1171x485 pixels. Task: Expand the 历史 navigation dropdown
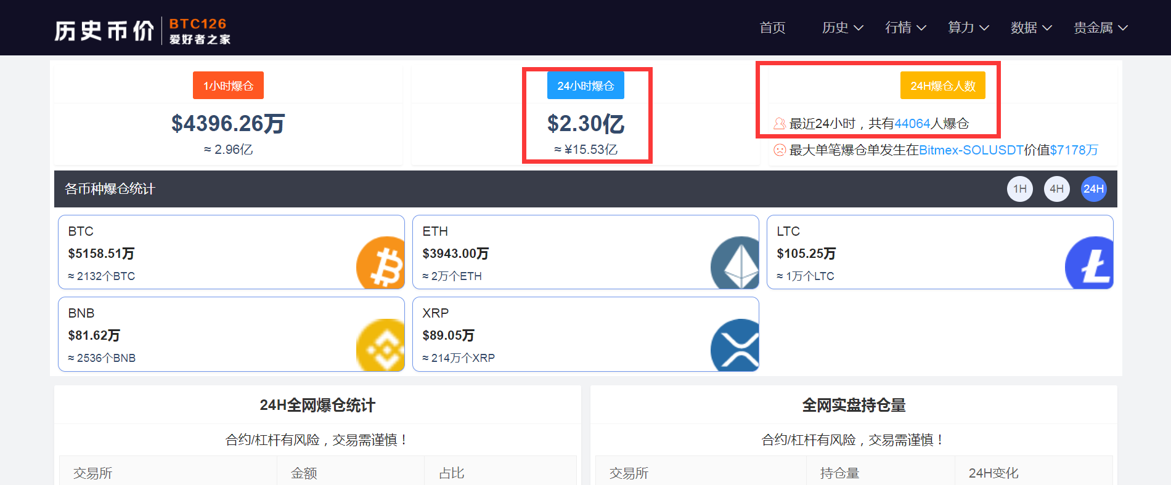coord(843,28)
